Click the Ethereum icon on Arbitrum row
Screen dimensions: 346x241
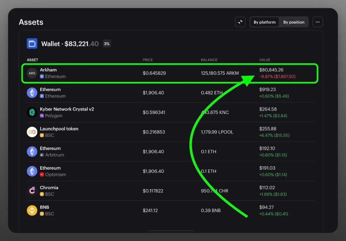[x=32, y=152]
